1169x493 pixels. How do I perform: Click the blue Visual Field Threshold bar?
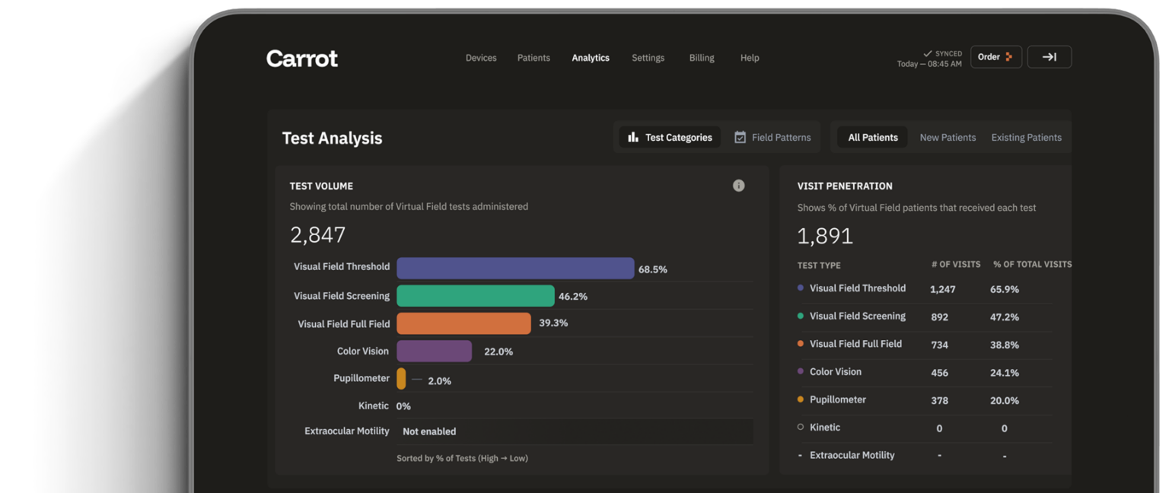515,268
